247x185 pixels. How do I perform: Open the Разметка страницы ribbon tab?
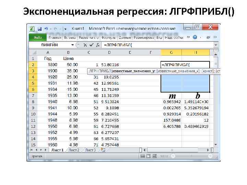89,38
